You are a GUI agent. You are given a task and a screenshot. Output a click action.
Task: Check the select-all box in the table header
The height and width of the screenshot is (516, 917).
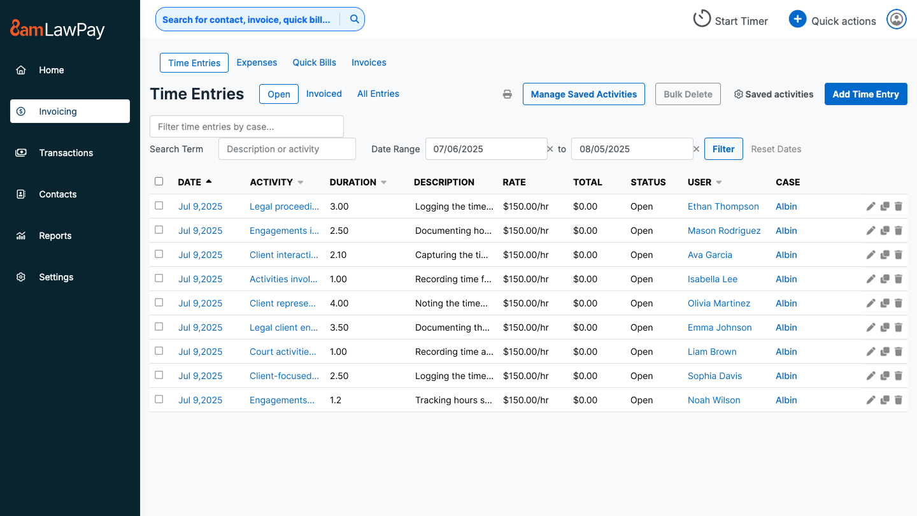[x=159, y=181]
